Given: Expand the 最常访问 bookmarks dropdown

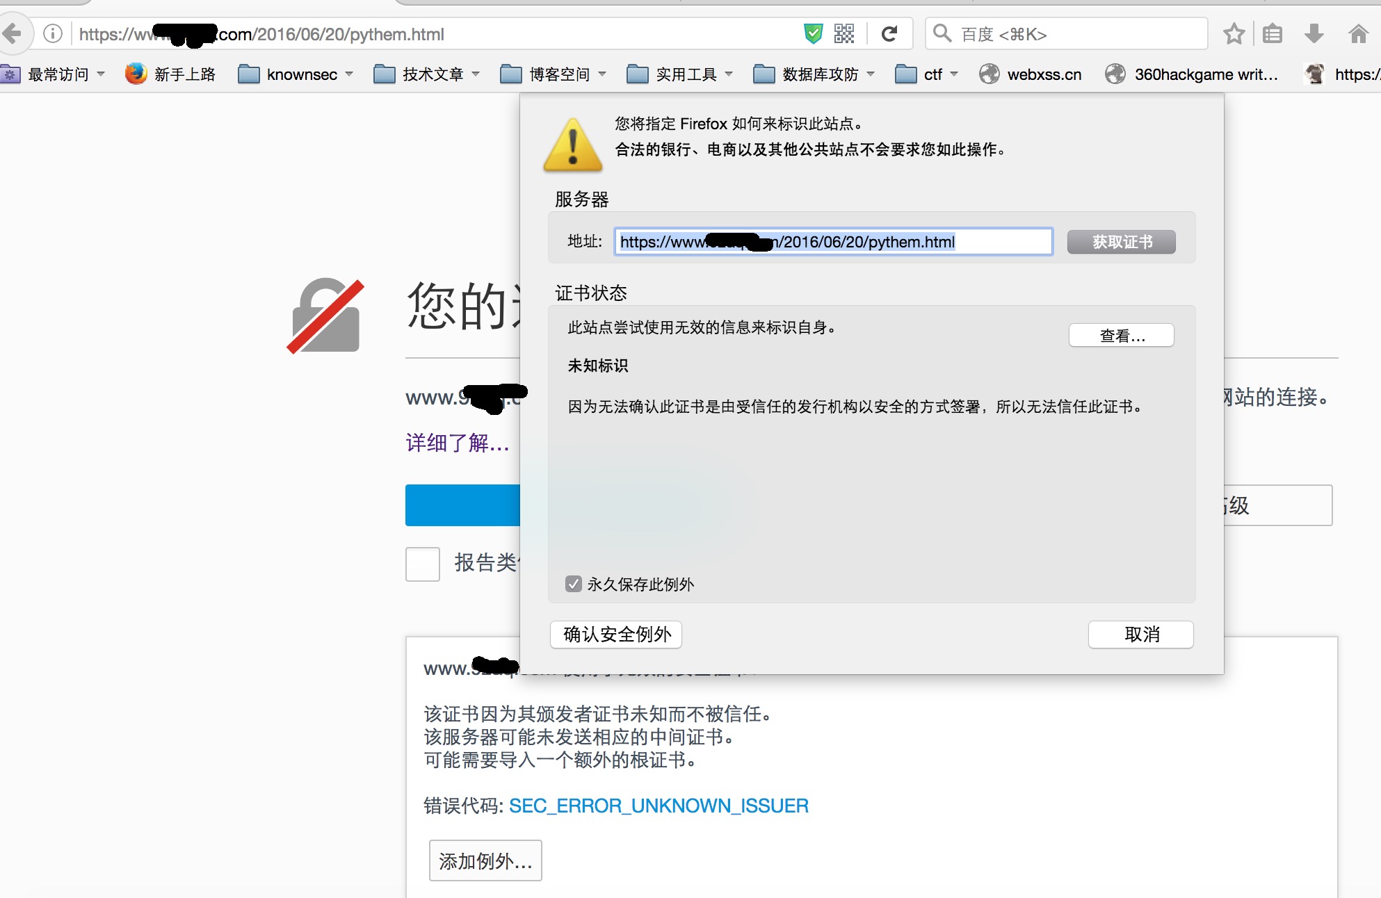Looking at the screenshot, I should point(58,74).
